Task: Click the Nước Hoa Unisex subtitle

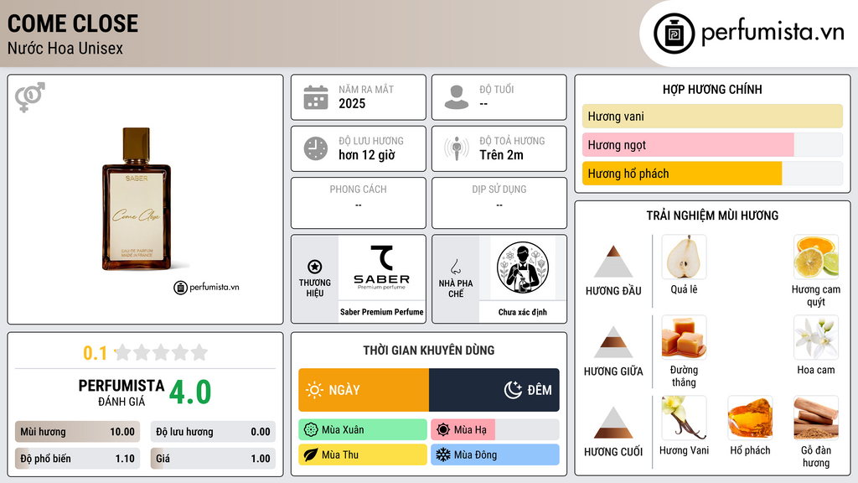Action: [65, 48]
